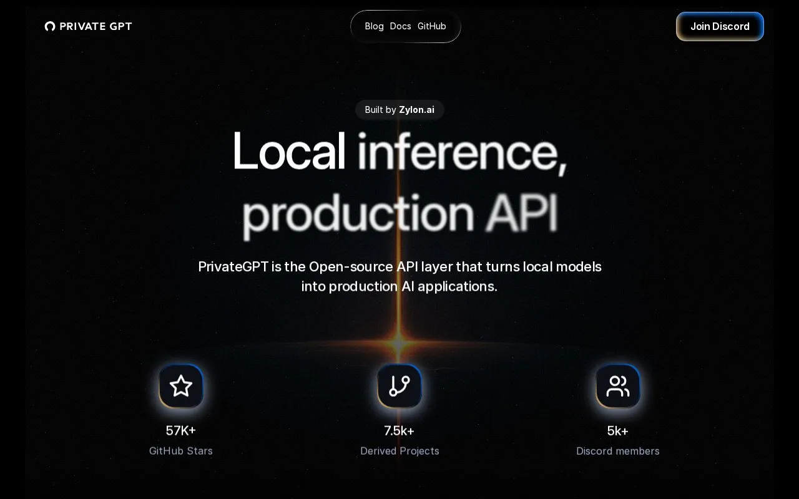Viewport: 799px width, 499px height.
Task: Click the Join Discord button
Action: pos(720,26)
